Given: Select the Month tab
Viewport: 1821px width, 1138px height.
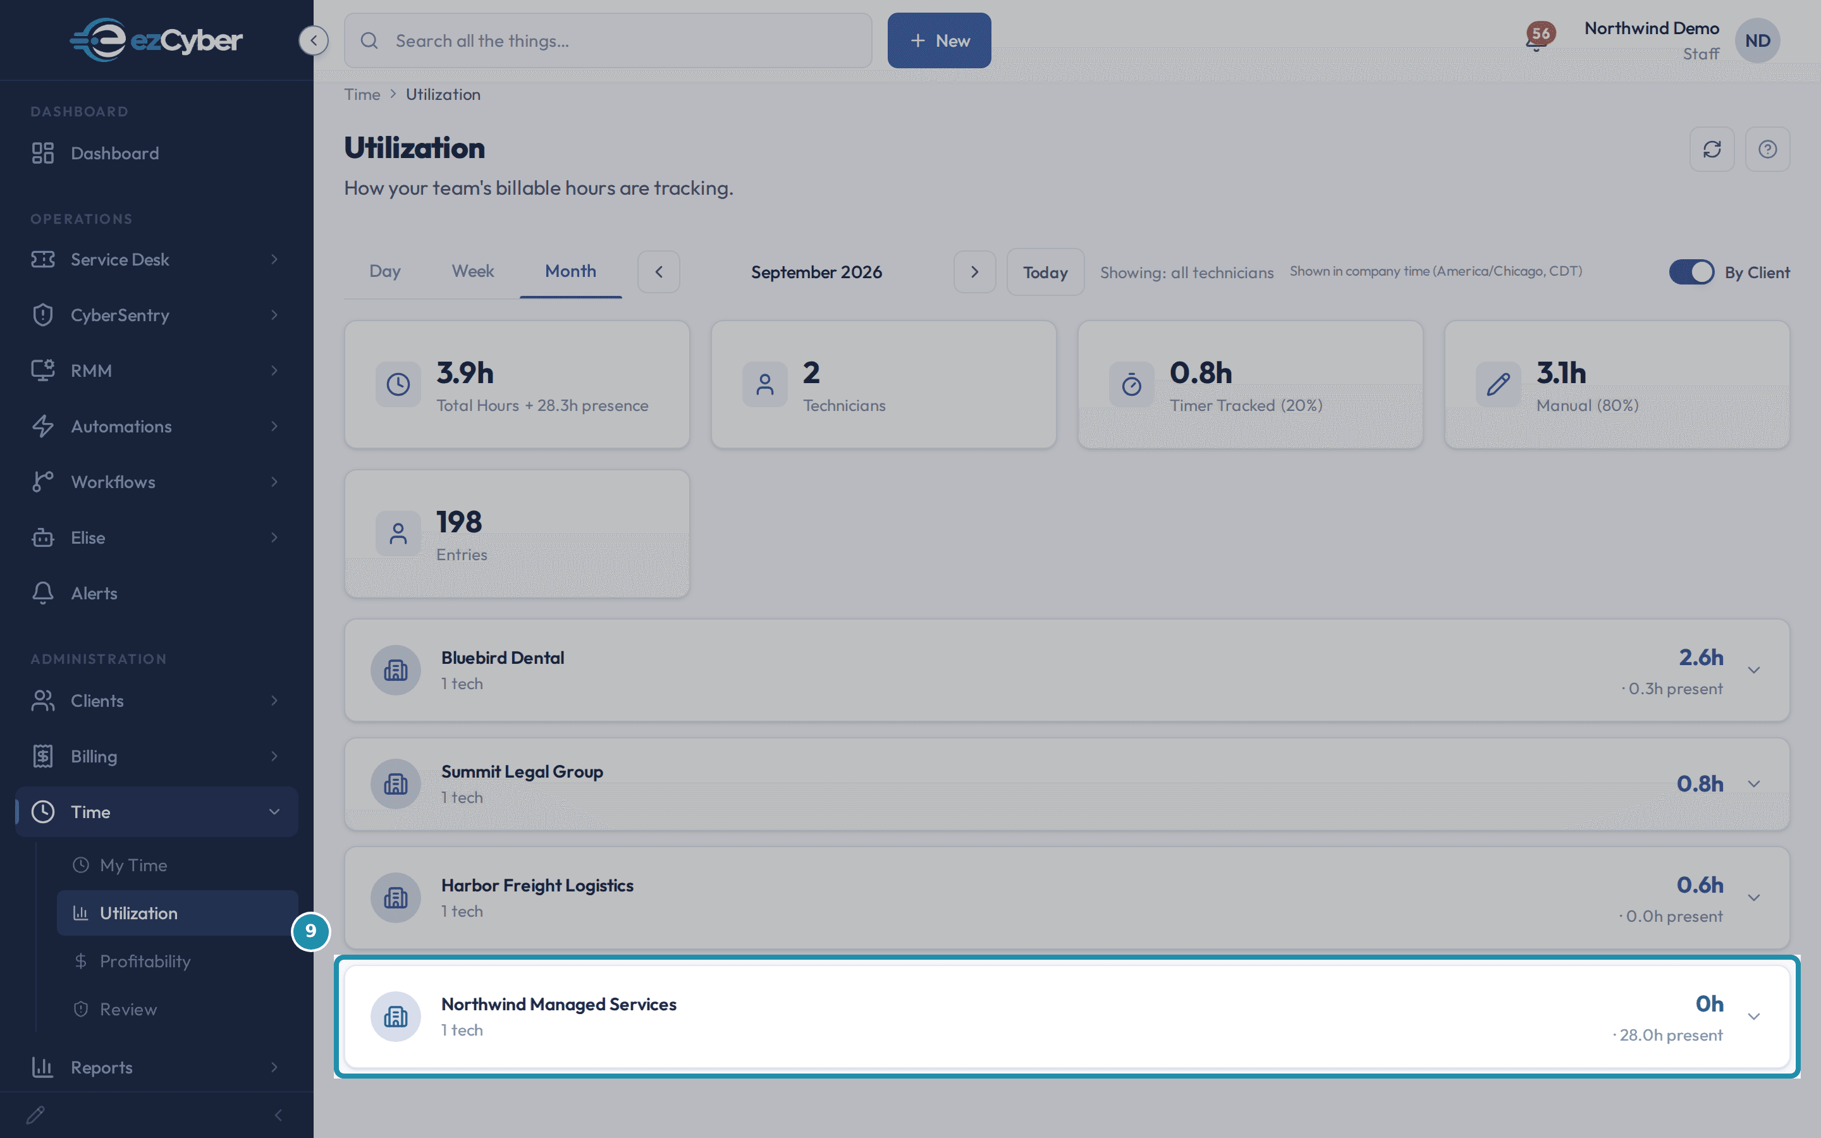Looking at the screenshot, I should click(x=570, y=272).
